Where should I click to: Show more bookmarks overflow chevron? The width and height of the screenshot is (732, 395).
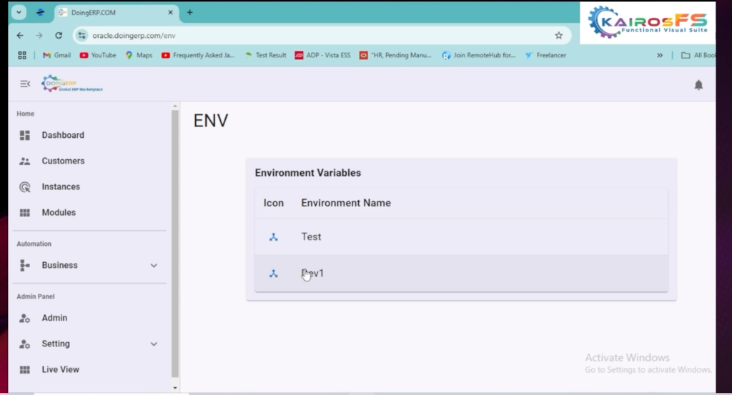tap(659, 55)
